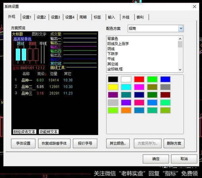This screenshot has height=178, width=202.
Task: Pick the medium blue swatch in bottom row
Action: 139,111
